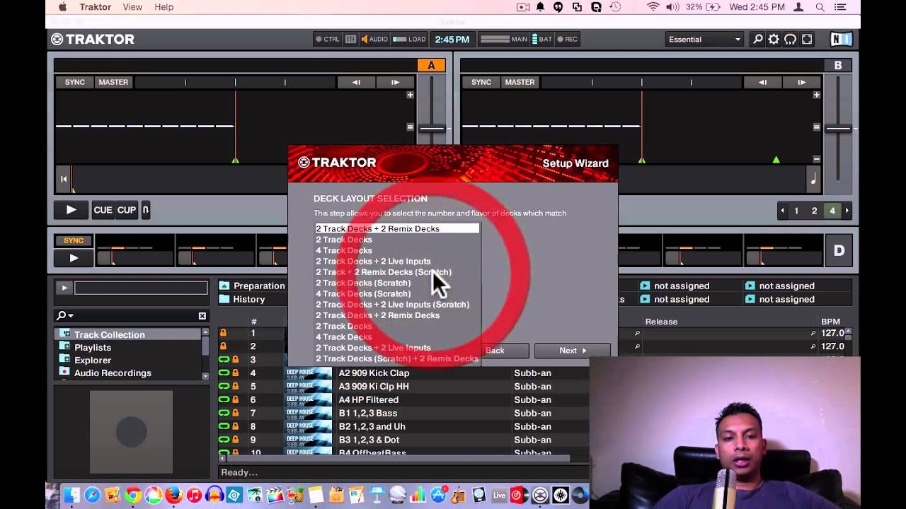The height and width of the screenshot is (509, 906).
Task: Jump forward arrow on Deck B
Action: click(801, 83)
